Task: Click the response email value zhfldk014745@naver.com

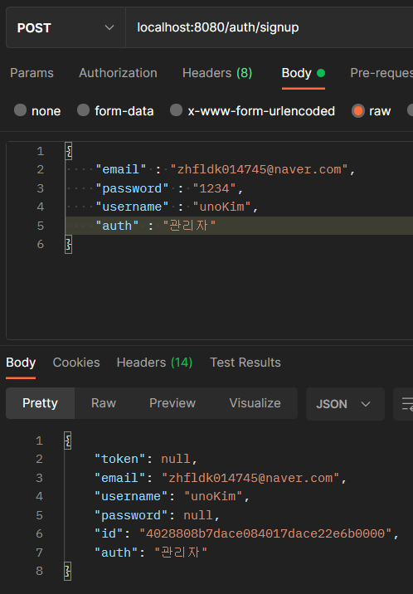Action: [251, 478]
